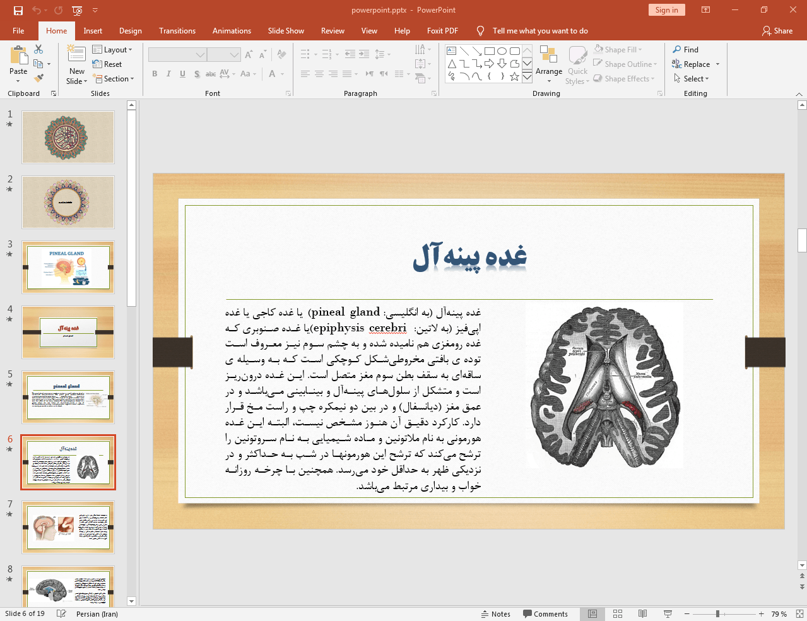The width and height of the screenshot is (807, 621).
Task: Click the zoom slider handle
Action: (x=717, y=614)
